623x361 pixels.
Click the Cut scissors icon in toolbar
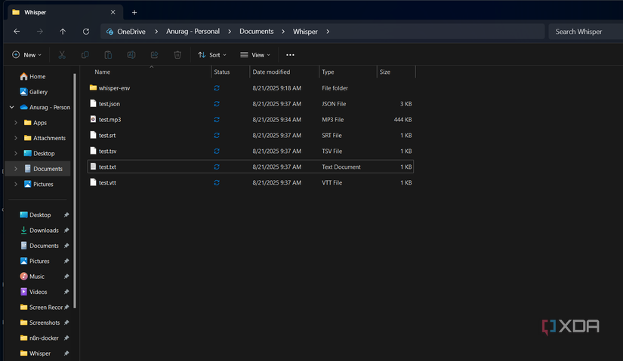pos(62,55)
